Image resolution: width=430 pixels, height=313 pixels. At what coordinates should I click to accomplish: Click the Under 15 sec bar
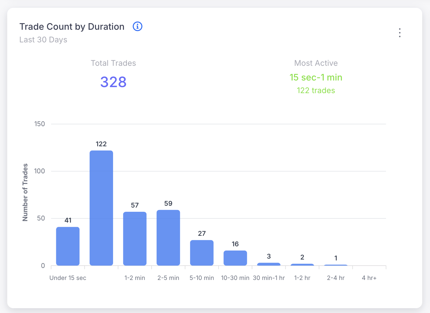68,246
